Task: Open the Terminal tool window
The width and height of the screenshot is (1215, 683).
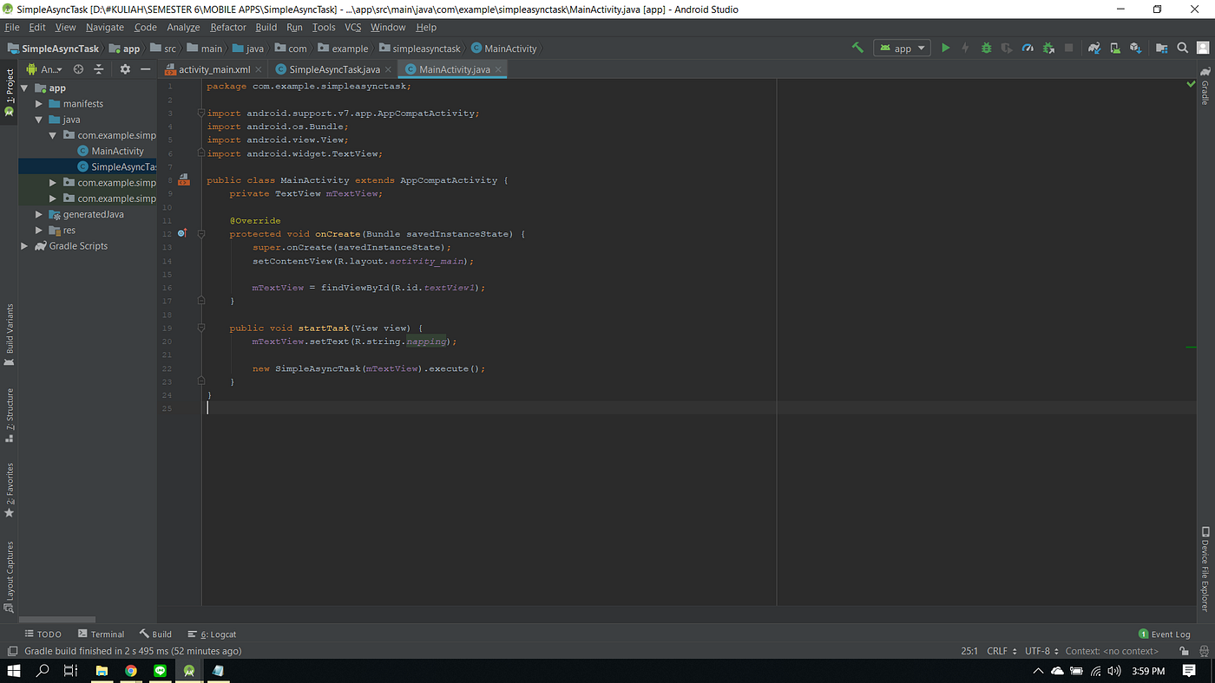Action: pyautogui.click(x=102, y=634)
